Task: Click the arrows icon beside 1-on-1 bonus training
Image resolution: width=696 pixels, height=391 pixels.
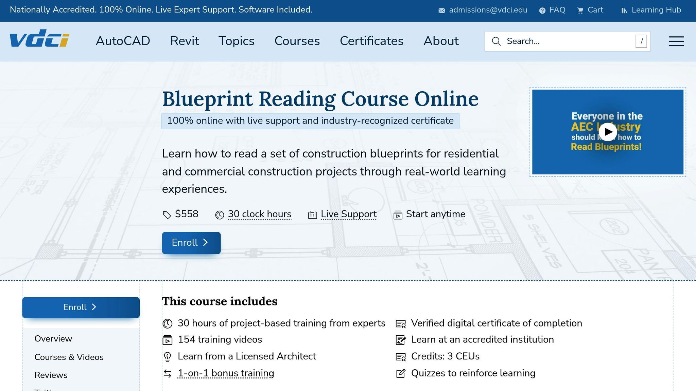Action: point(167,373)
